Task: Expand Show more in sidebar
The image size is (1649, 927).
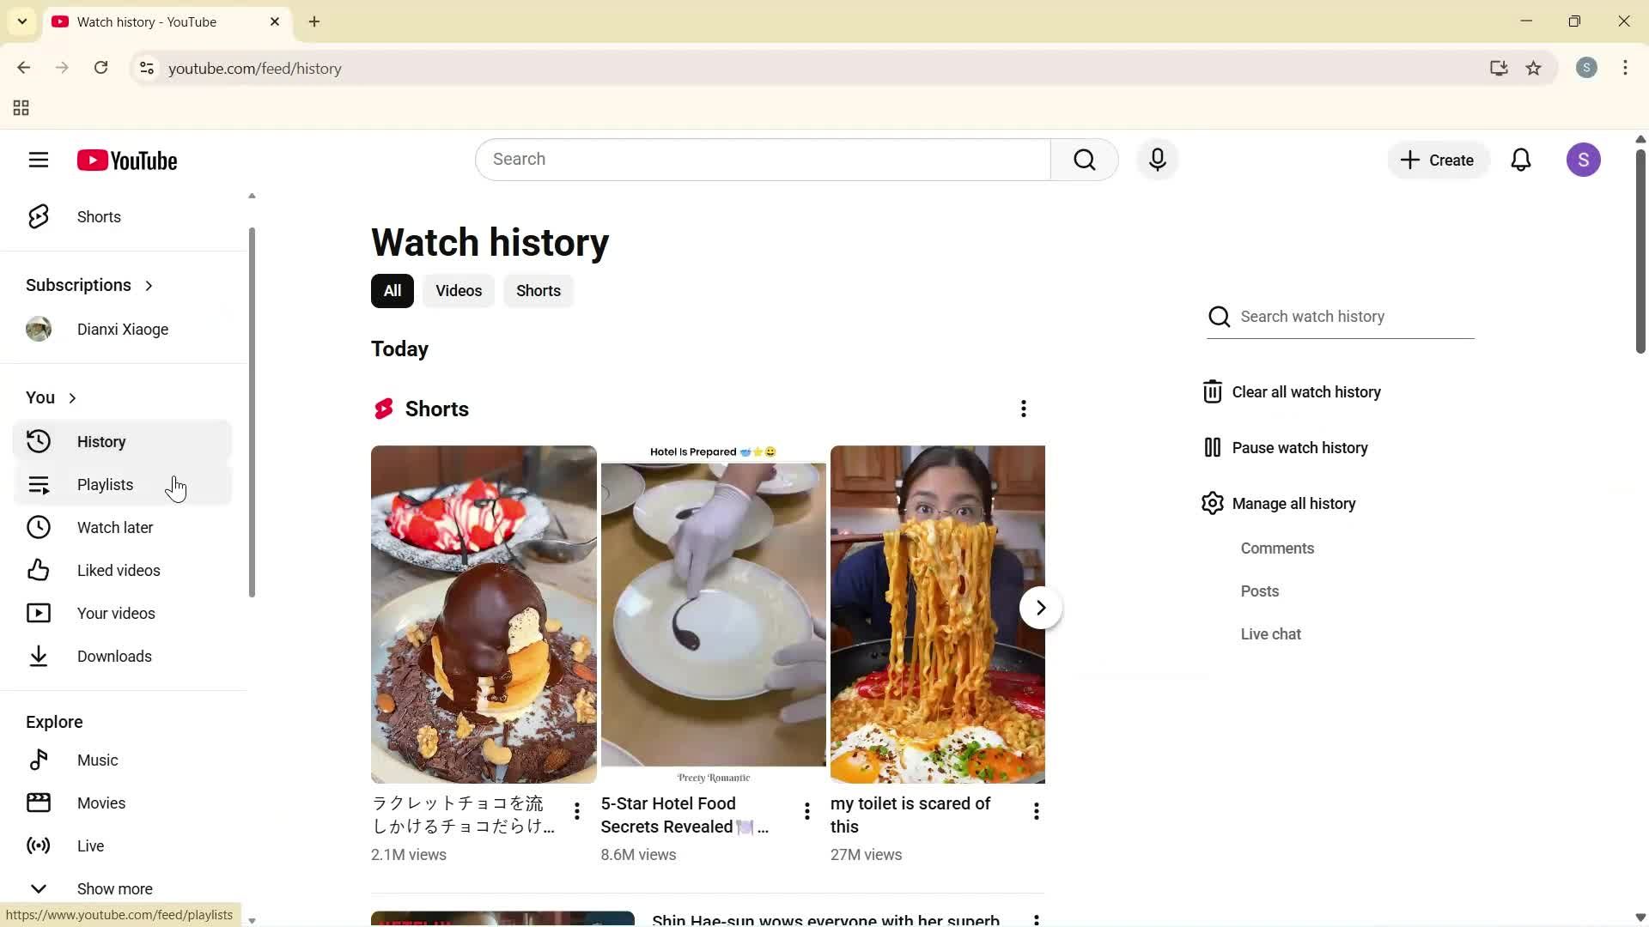Action: [113, 888]
